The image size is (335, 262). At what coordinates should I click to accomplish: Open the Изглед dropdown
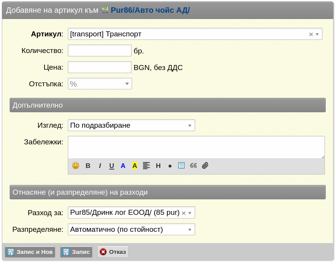131,125
